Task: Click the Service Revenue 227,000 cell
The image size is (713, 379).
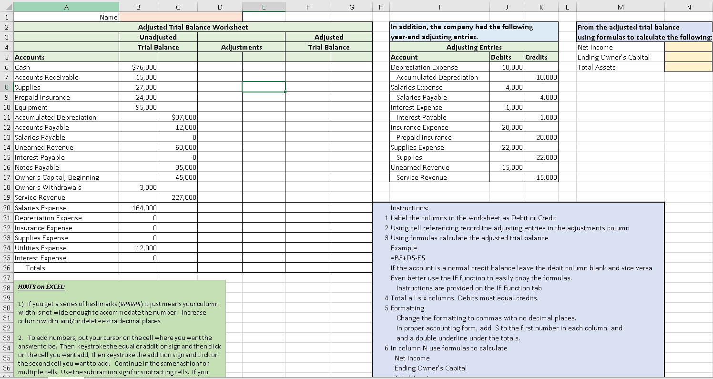Action: (x=177, y=197)
